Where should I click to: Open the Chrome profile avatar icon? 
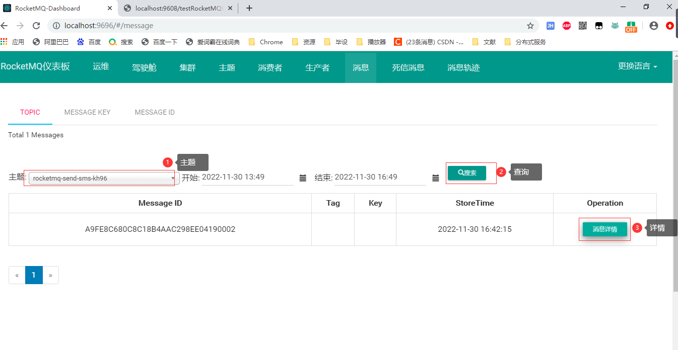(654, 26)
